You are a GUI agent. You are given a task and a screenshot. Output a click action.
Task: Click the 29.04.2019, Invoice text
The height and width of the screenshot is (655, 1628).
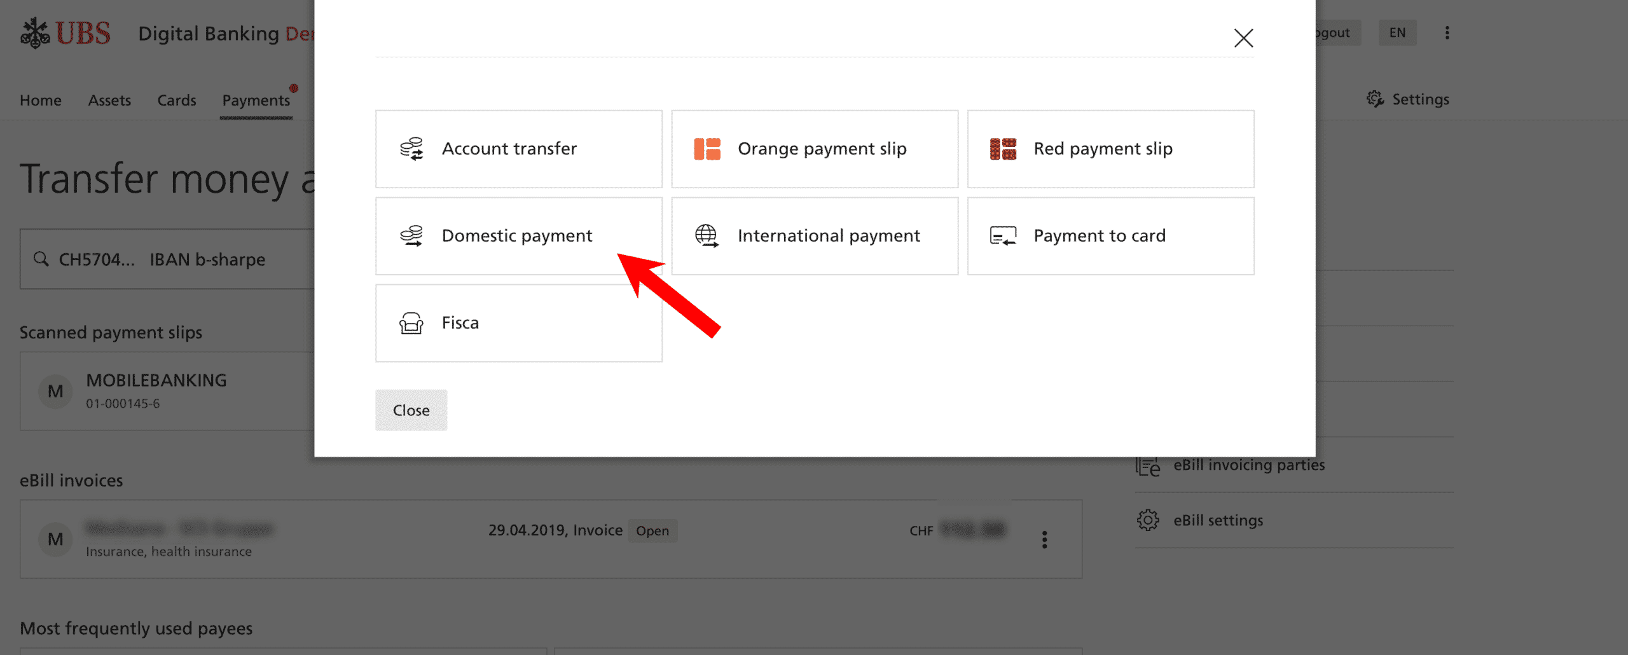click(555, 530)
